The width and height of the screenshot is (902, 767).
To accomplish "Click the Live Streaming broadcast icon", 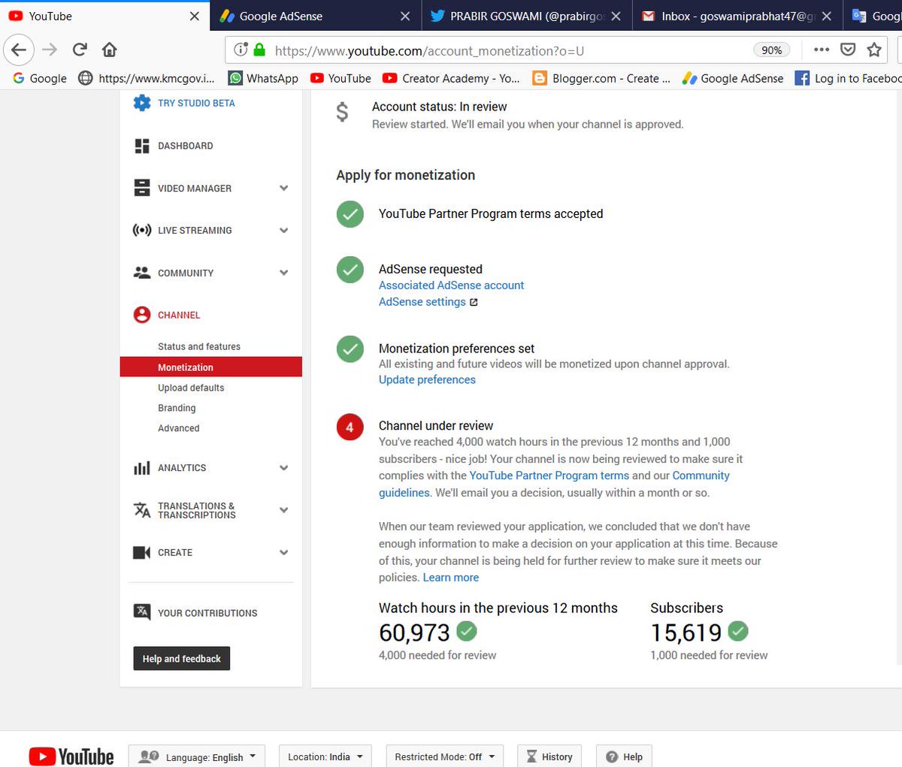I will pos(142,230).
